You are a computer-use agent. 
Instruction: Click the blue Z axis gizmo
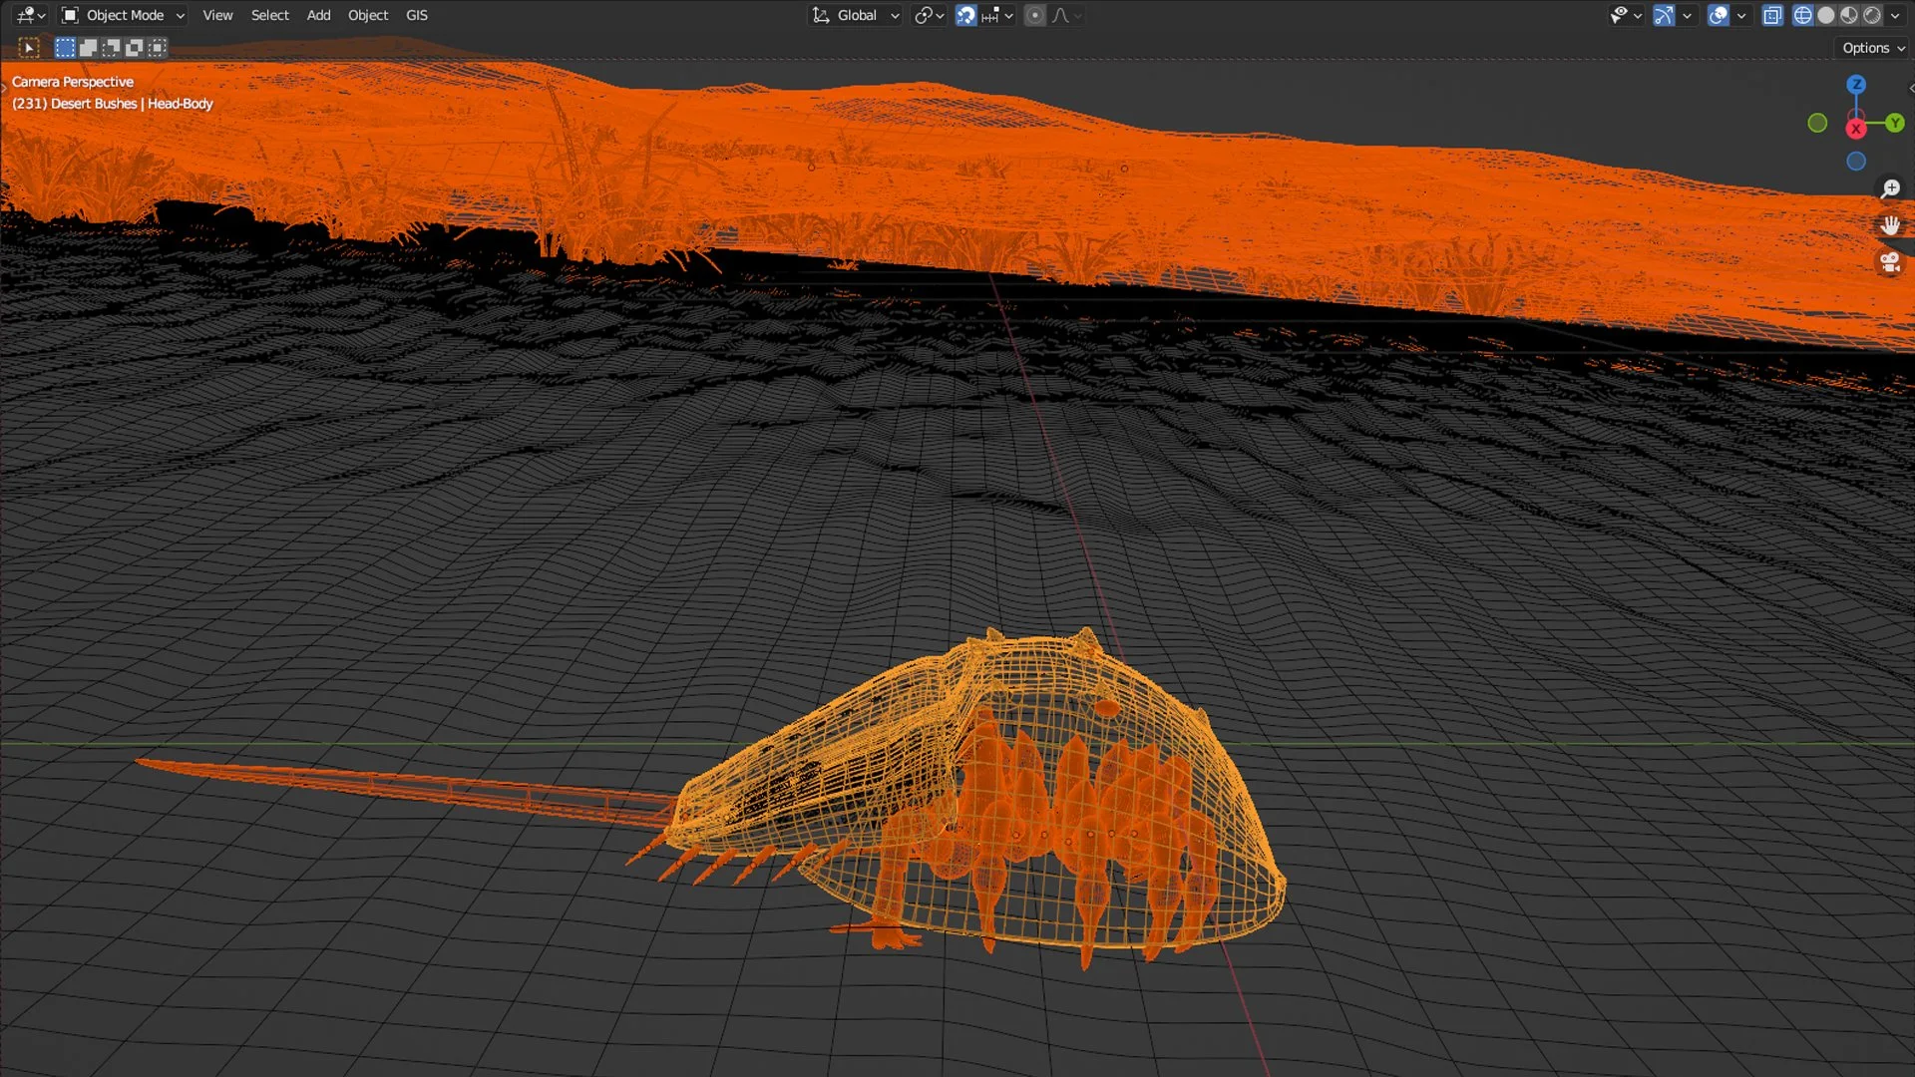tap(1855, 85)
